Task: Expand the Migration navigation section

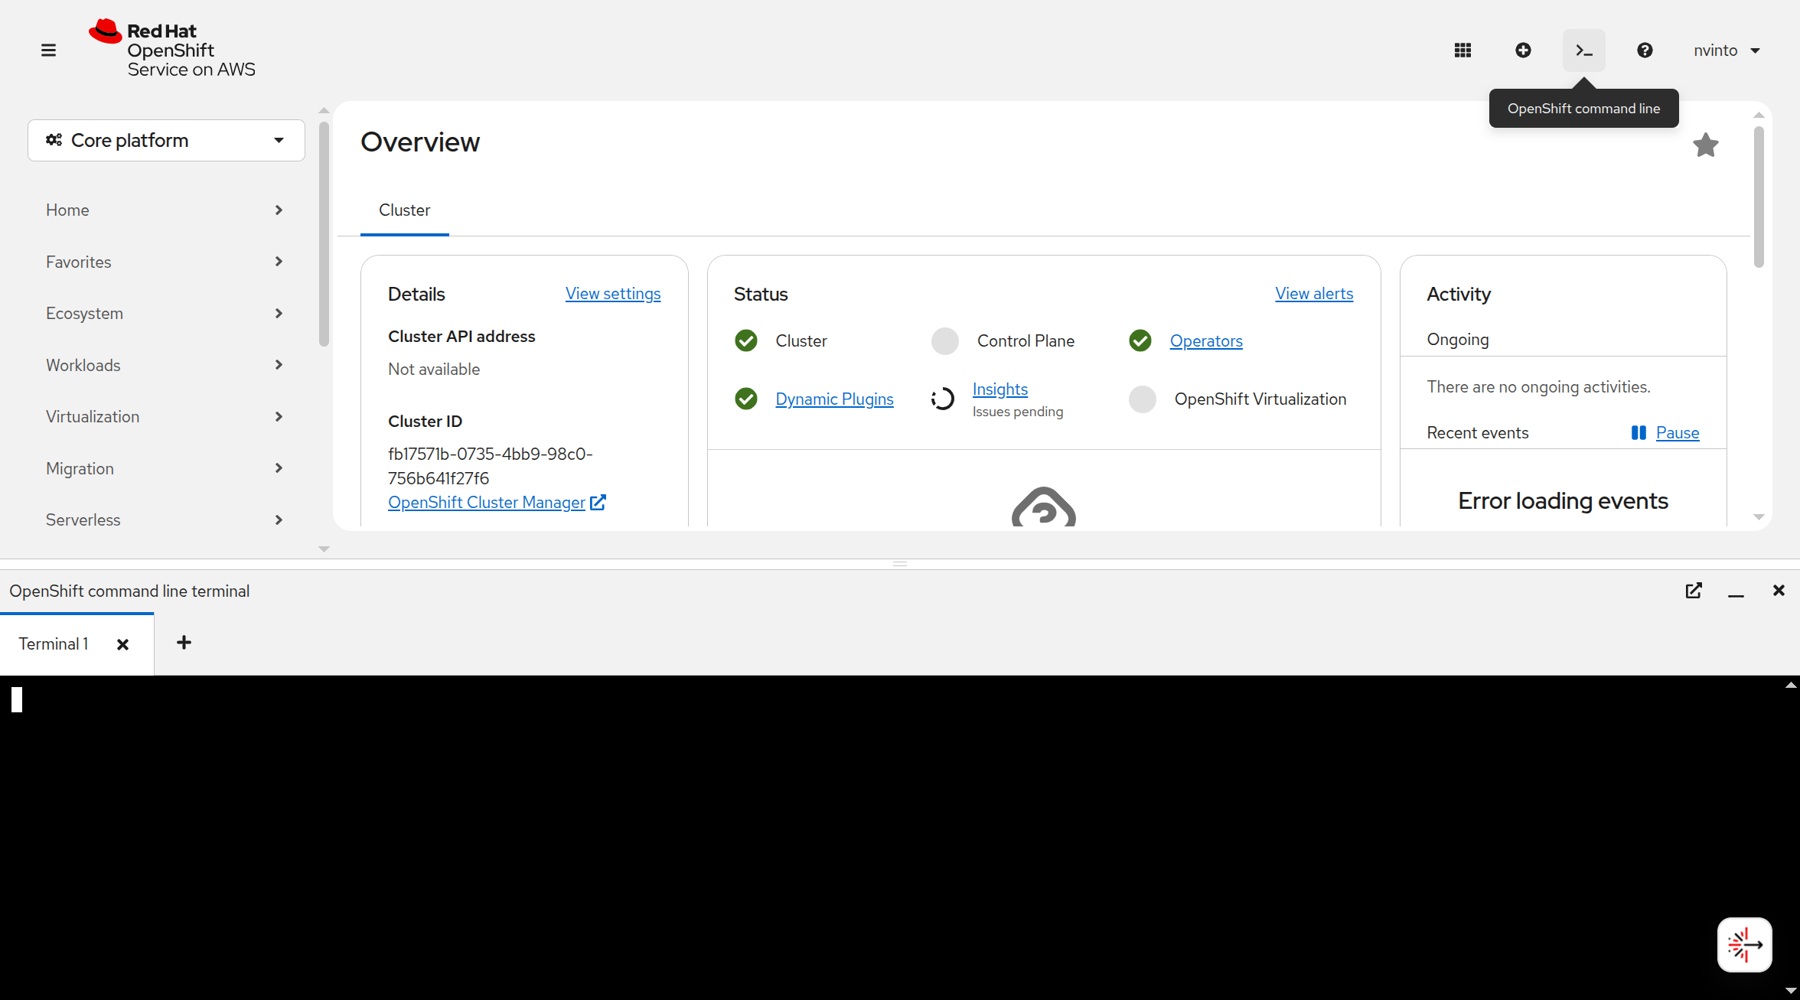Action: (x=165, y=468)
